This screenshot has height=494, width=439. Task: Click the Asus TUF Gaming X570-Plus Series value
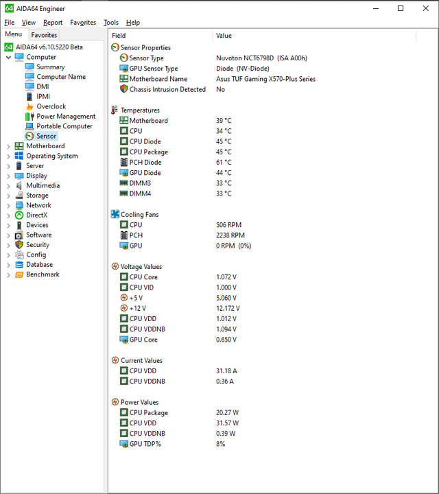(265, 79)
